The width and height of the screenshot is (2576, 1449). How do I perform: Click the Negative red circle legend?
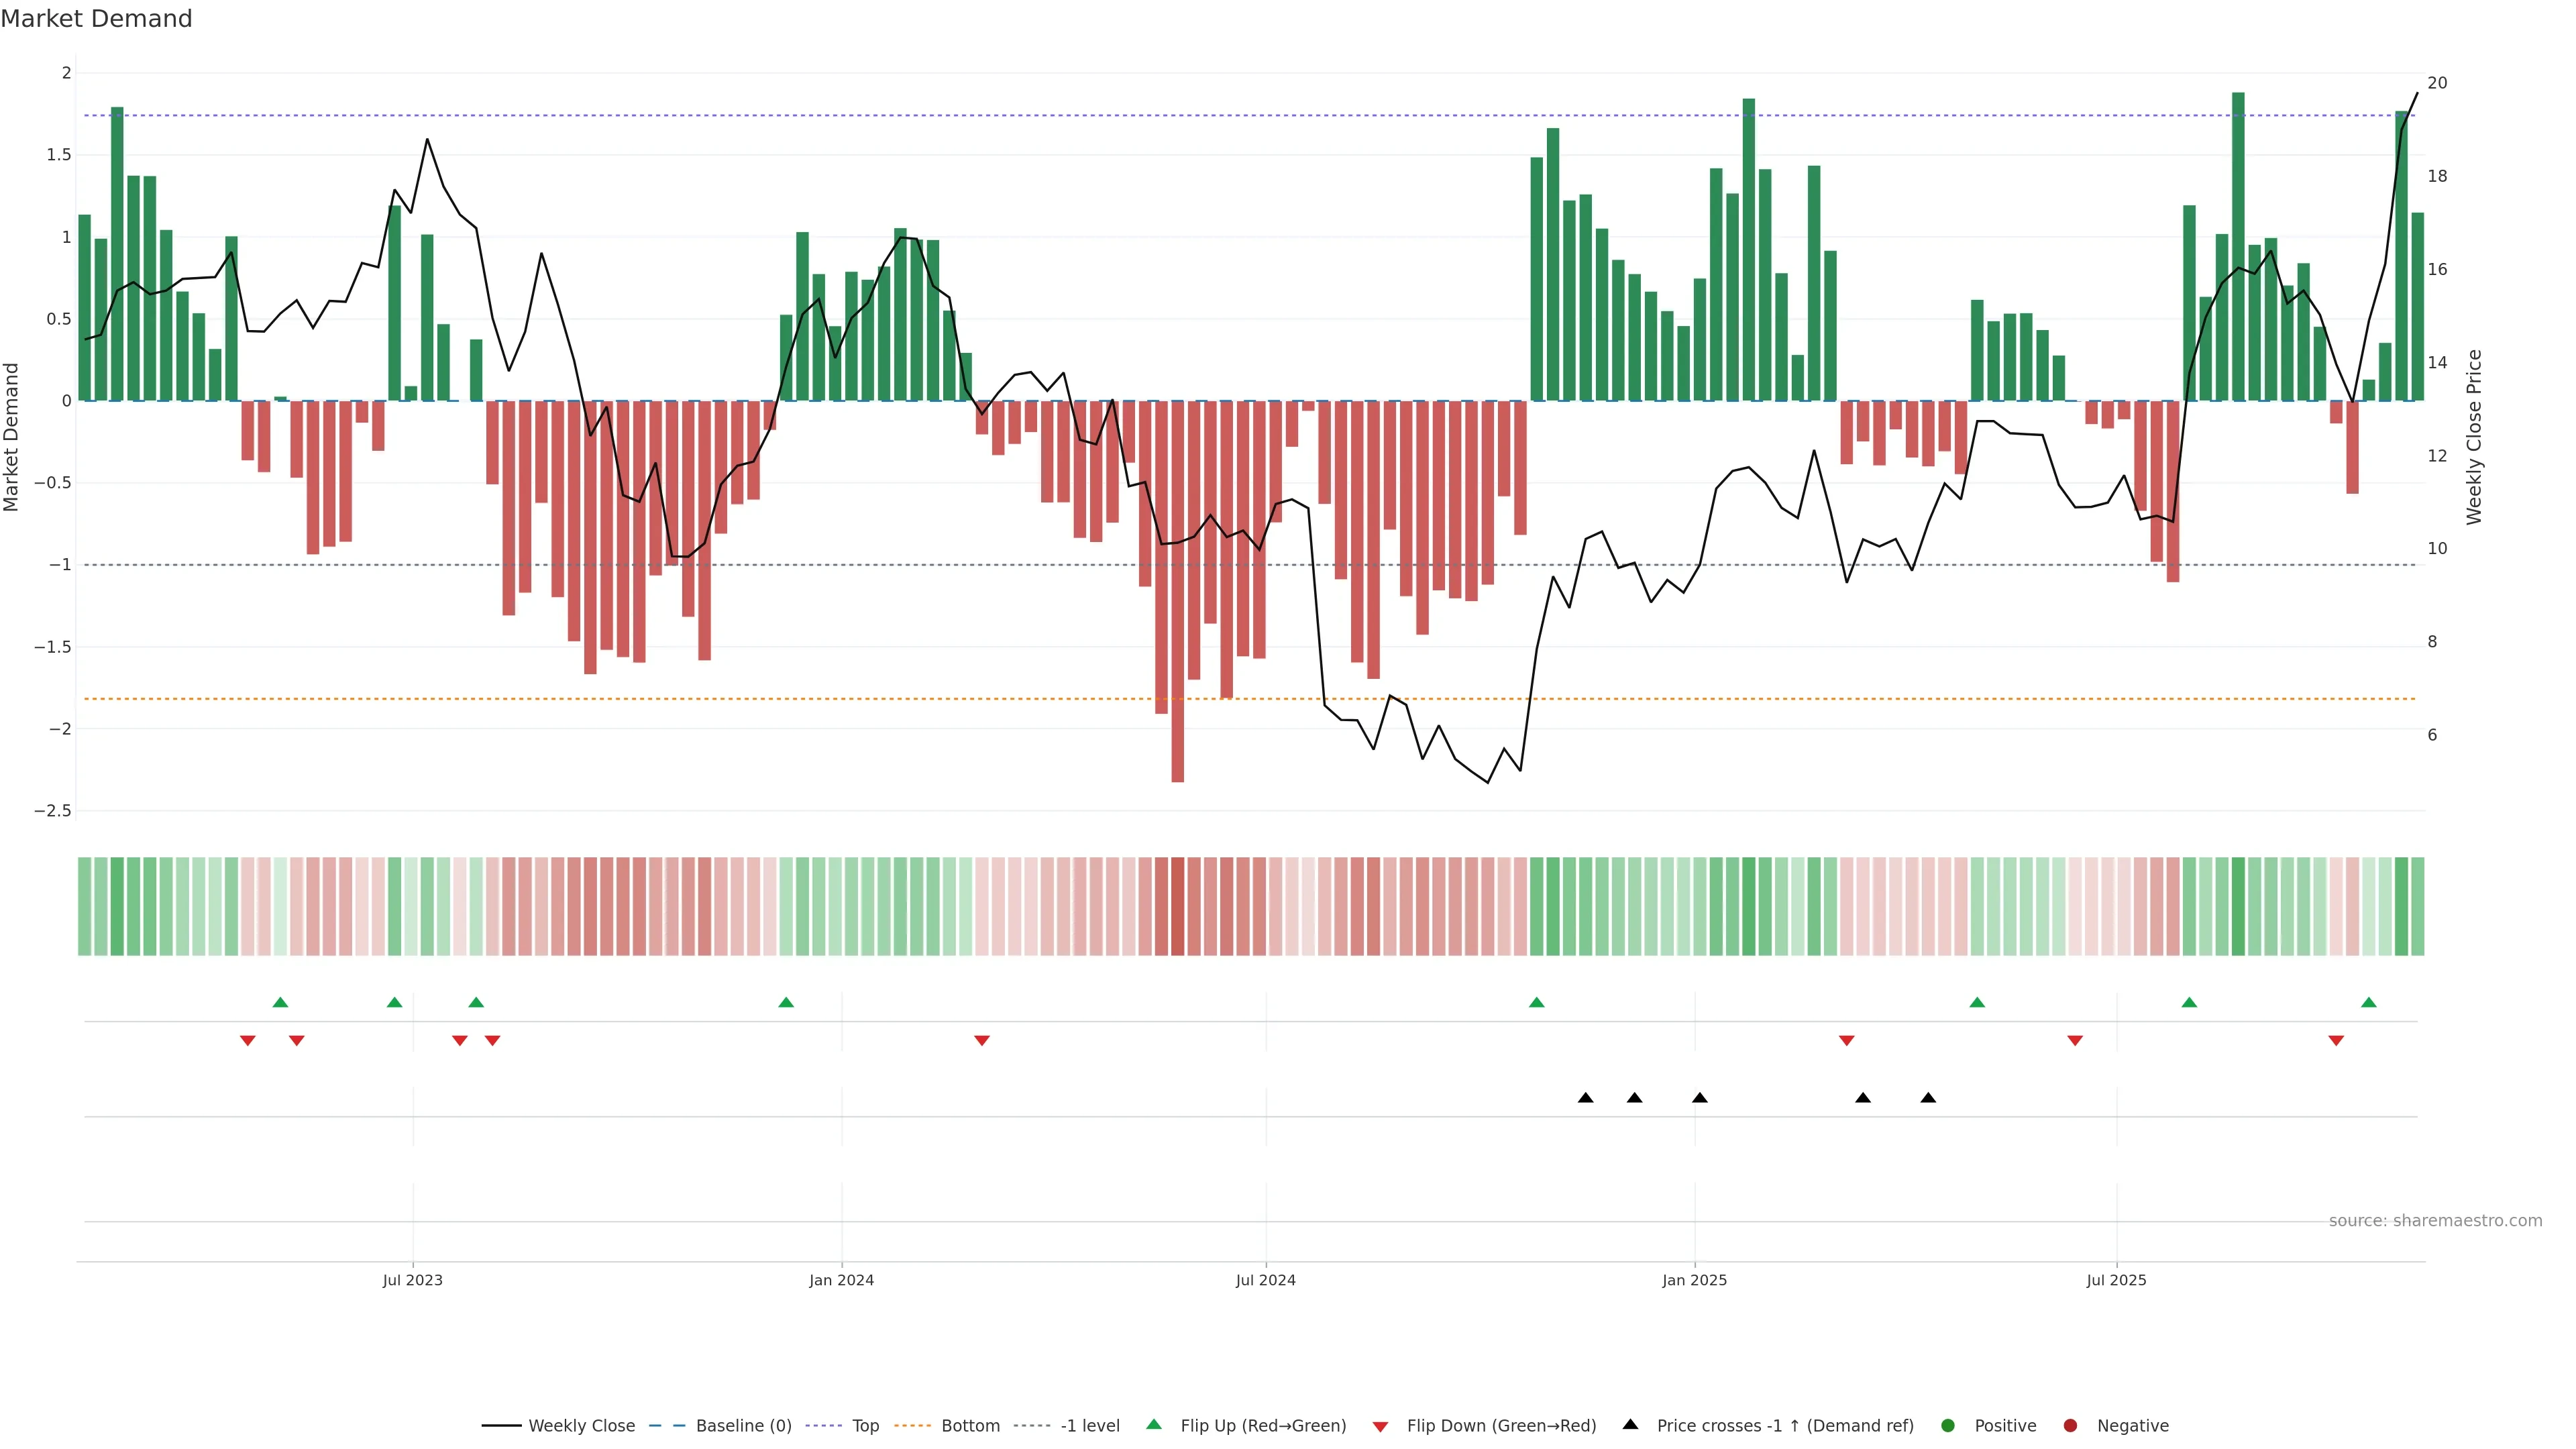[x=2070, y=1426]
